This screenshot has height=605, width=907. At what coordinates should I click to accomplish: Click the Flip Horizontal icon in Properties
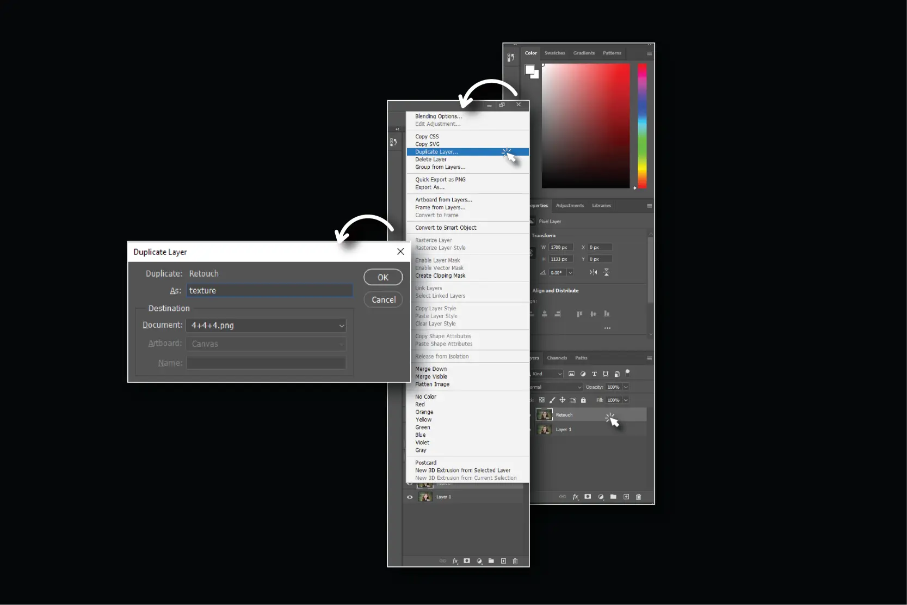coord(593,272)
